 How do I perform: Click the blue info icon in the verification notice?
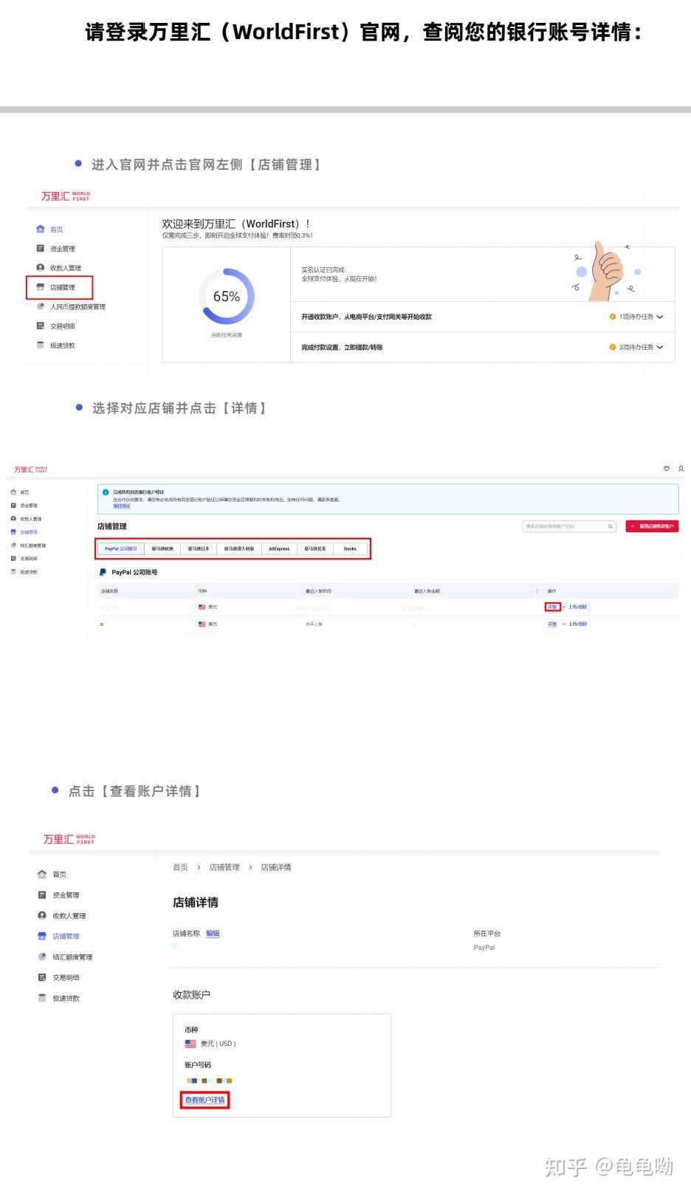point(106,492)
